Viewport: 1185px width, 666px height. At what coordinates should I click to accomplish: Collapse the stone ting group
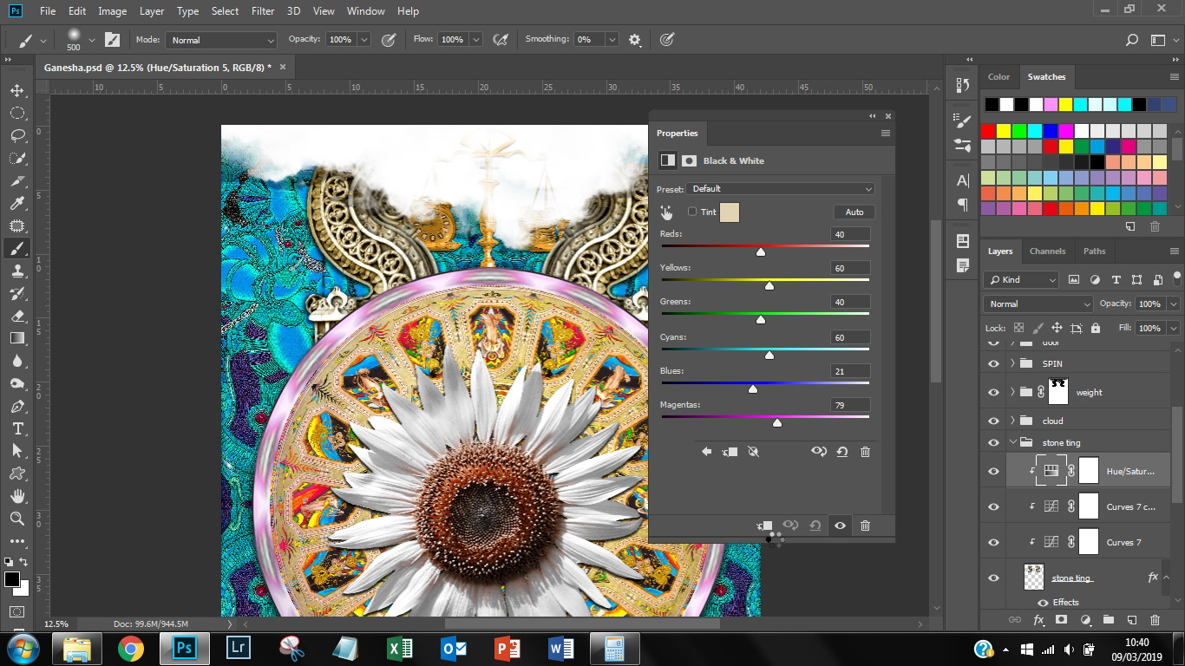1012,442
